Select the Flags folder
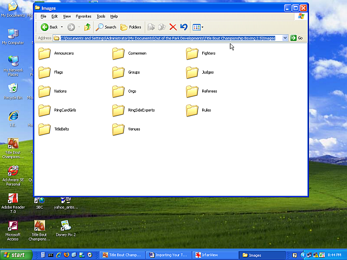The image size is (347, 260). coord(50,72)
